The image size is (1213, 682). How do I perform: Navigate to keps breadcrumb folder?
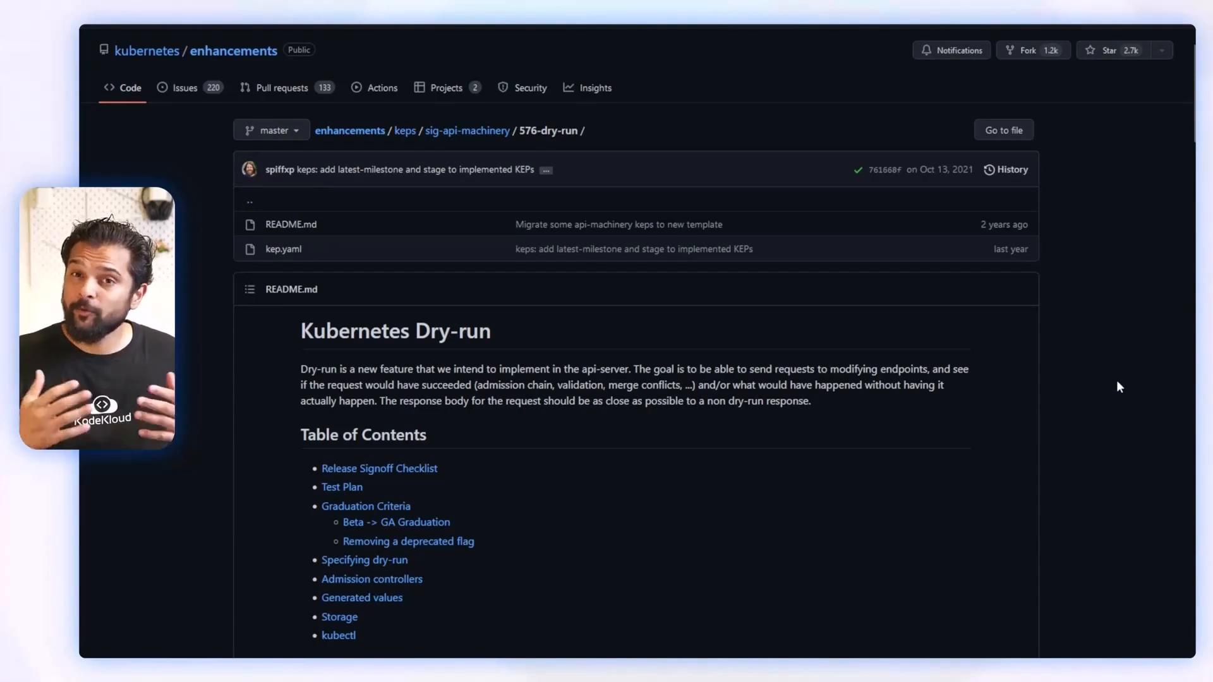pyautogui.click(x=405, y=131)
